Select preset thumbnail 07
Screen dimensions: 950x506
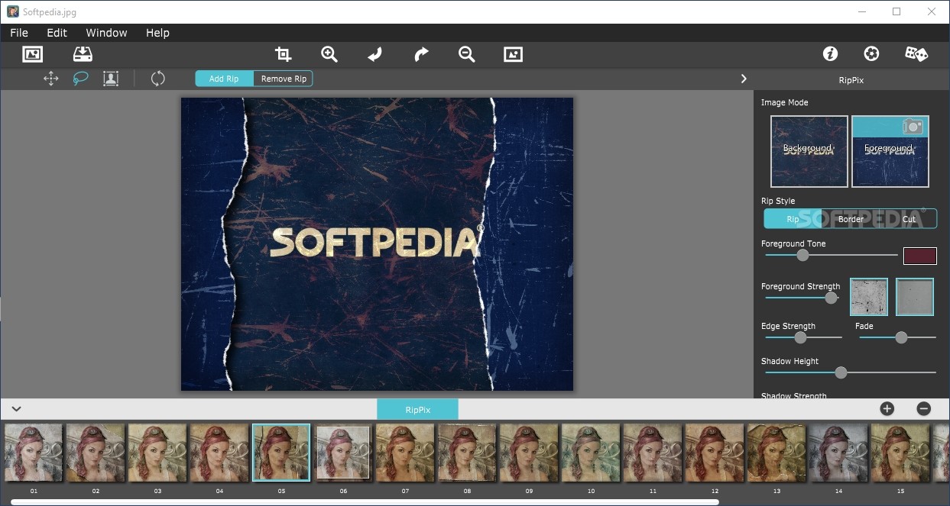[x=405, y=453]
